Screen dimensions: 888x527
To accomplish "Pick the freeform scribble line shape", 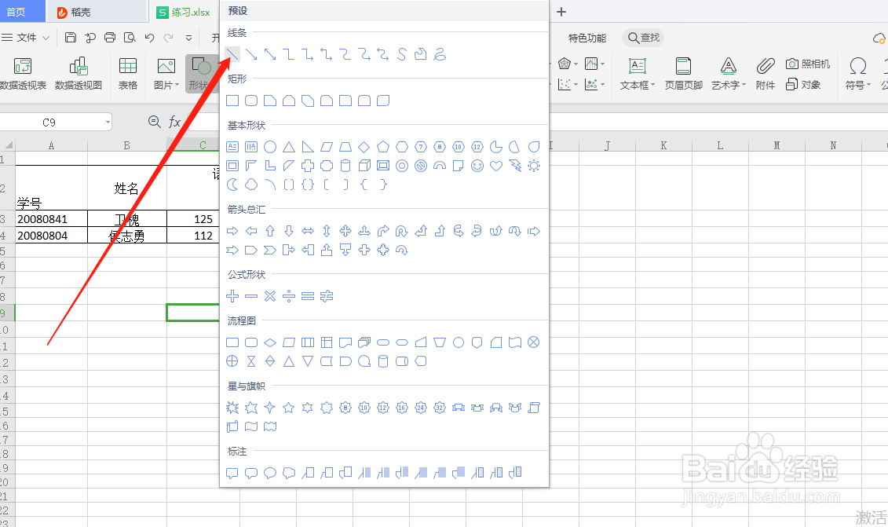I will click(440, 54).
